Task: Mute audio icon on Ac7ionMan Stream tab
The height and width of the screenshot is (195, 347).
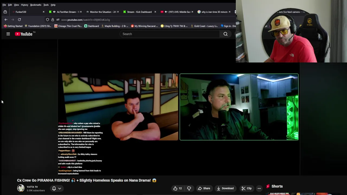Action: pos(54,12)
